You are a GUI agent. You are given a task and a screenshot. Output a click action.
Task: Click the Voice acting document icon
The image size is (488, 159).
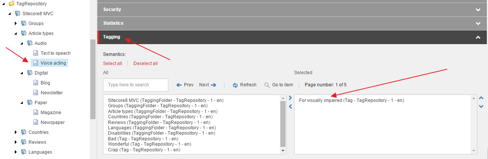[x=35, y=63]
